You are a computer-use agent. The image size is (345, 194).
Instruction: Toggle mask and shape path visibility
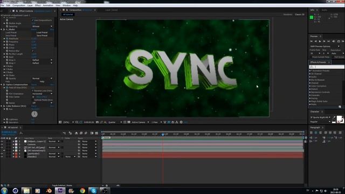pos(81,122)
